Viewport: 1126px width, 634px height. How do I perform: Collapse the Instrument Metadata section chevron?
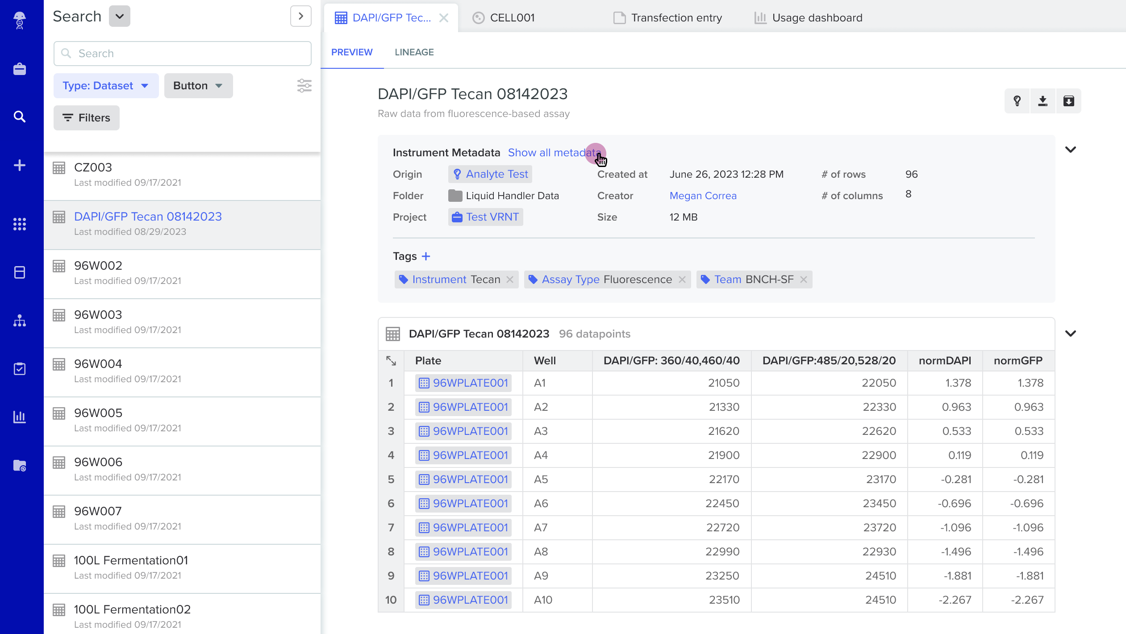[1071, 150]
